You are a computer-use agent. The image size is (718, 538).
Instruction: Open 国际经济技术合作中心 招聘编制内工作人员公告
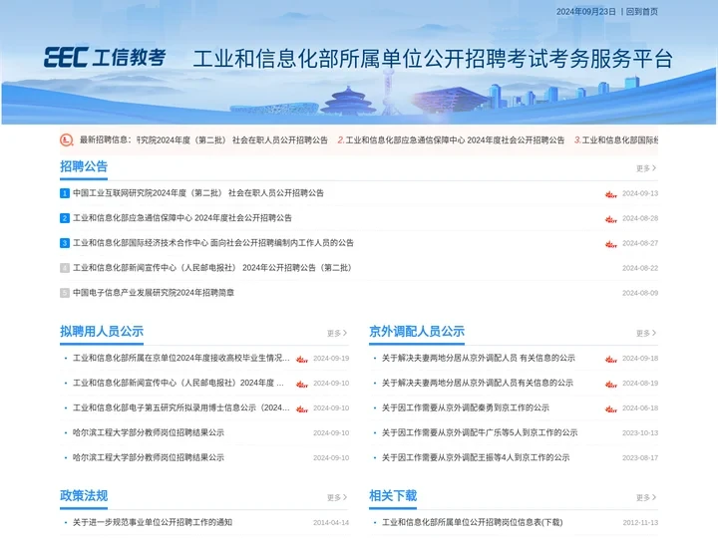pos(213,243)
